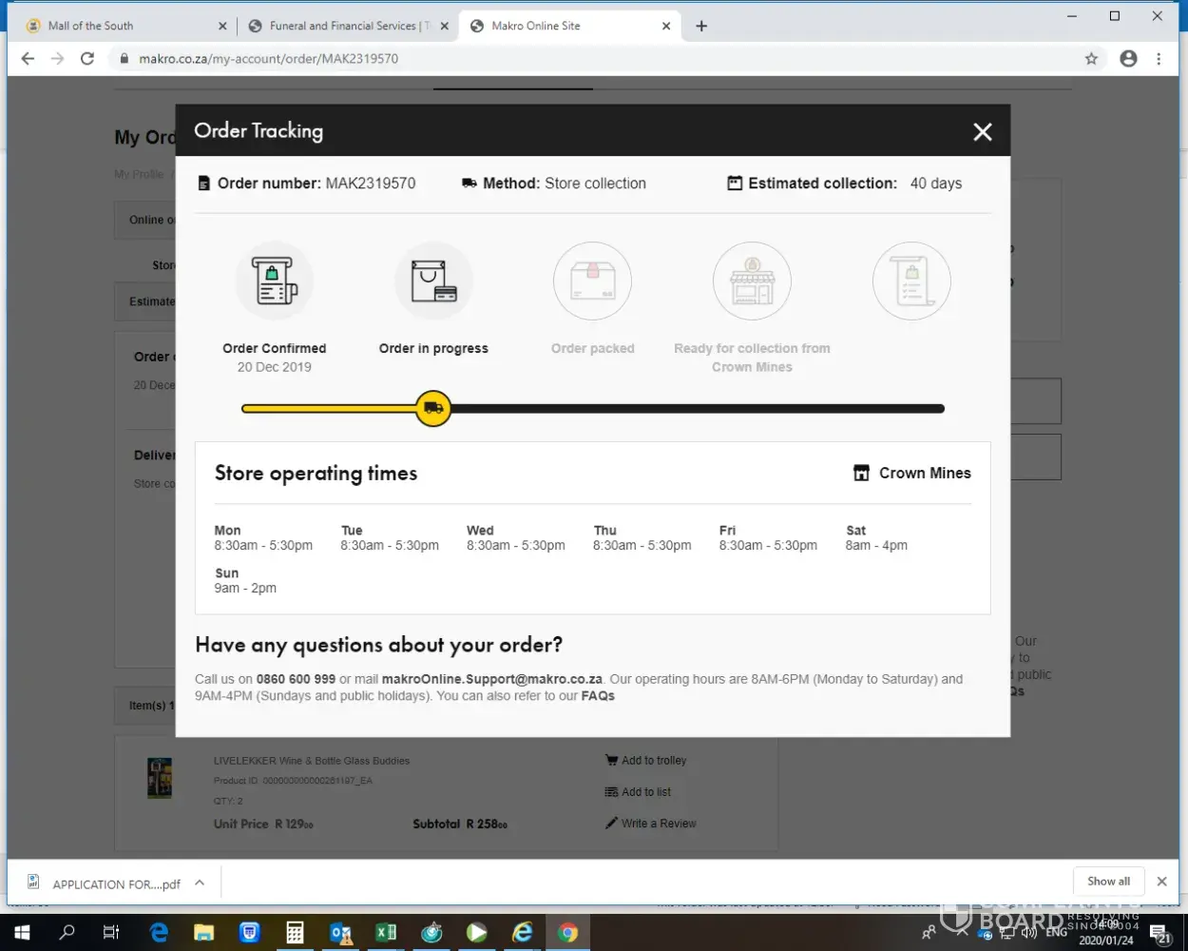The image size is (1188, 951).
Task: Go back to the previous page
Action: tap(28, 59)
